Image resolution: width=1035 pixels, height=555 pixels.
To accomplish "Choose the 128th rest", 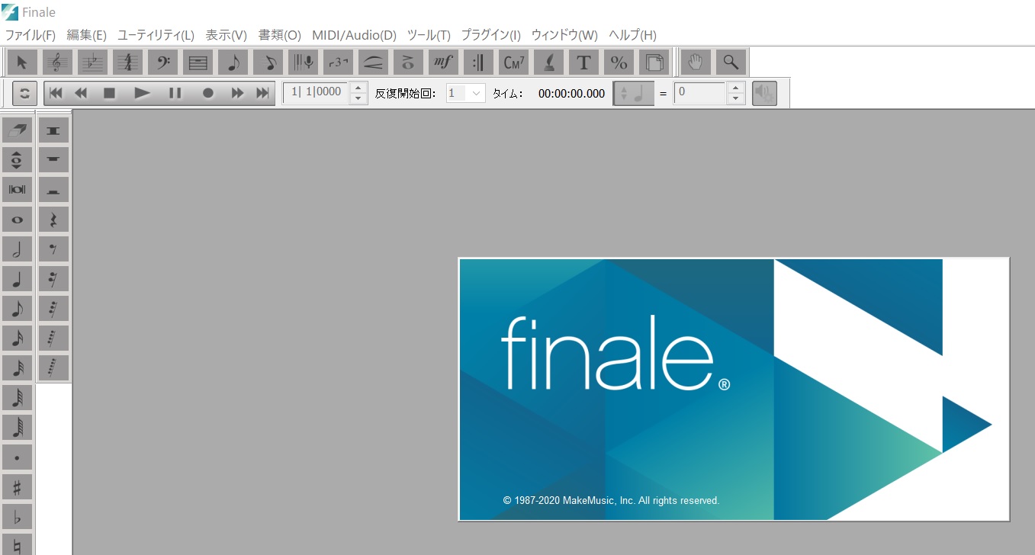I will click(53, 368).
